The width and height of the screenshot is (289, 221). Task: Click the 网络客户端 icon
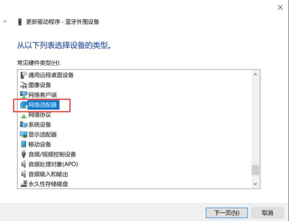[24, 95]
